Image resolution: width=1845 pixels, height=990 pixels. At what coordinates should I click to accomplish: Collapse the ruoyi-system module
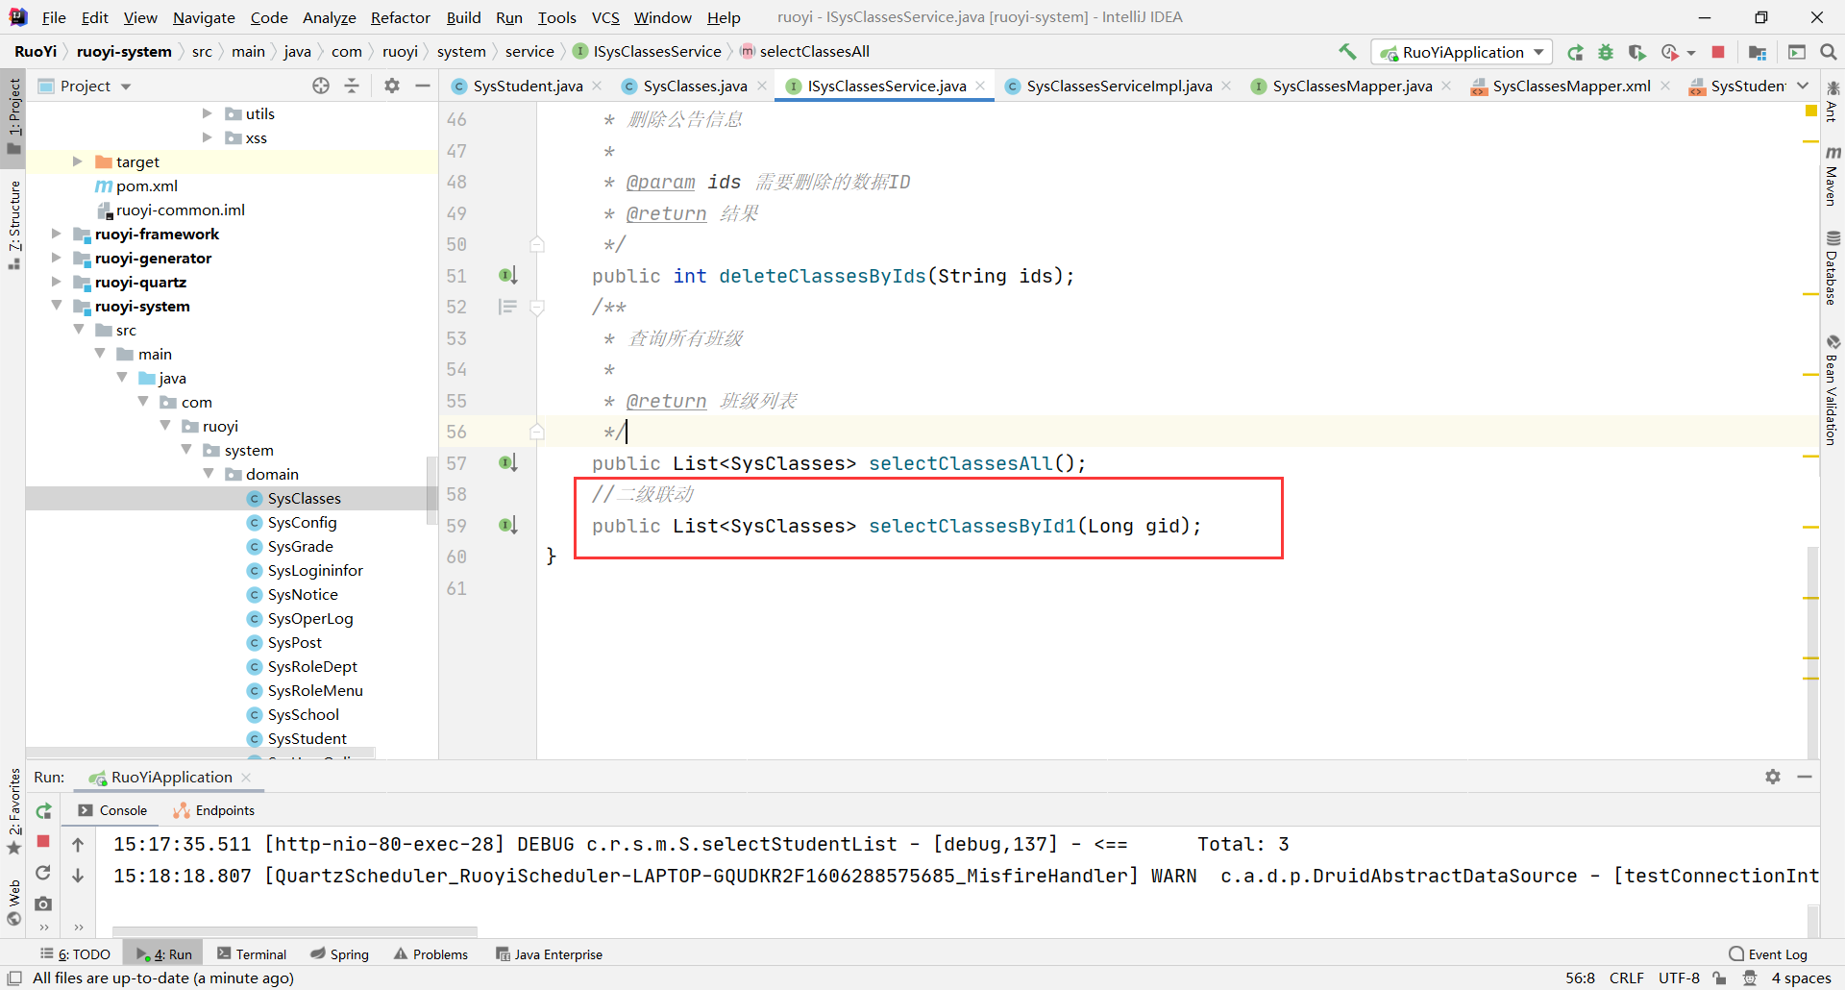(56, 306)
